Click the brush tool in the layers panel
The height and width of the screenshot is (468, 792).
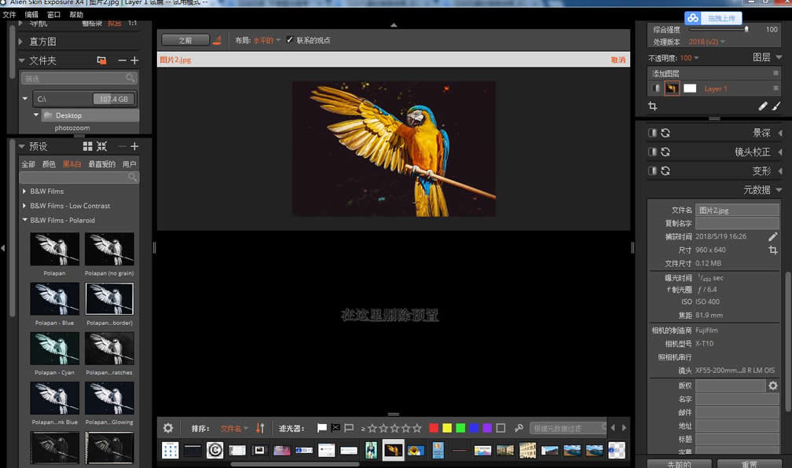coord(776,106)
